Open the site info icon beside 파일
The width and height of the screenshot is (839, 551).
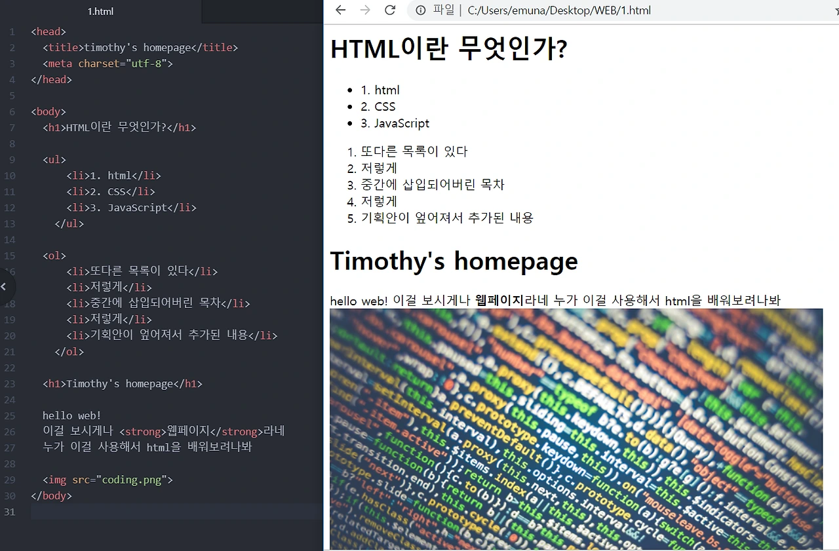click(x=420, y=10)
